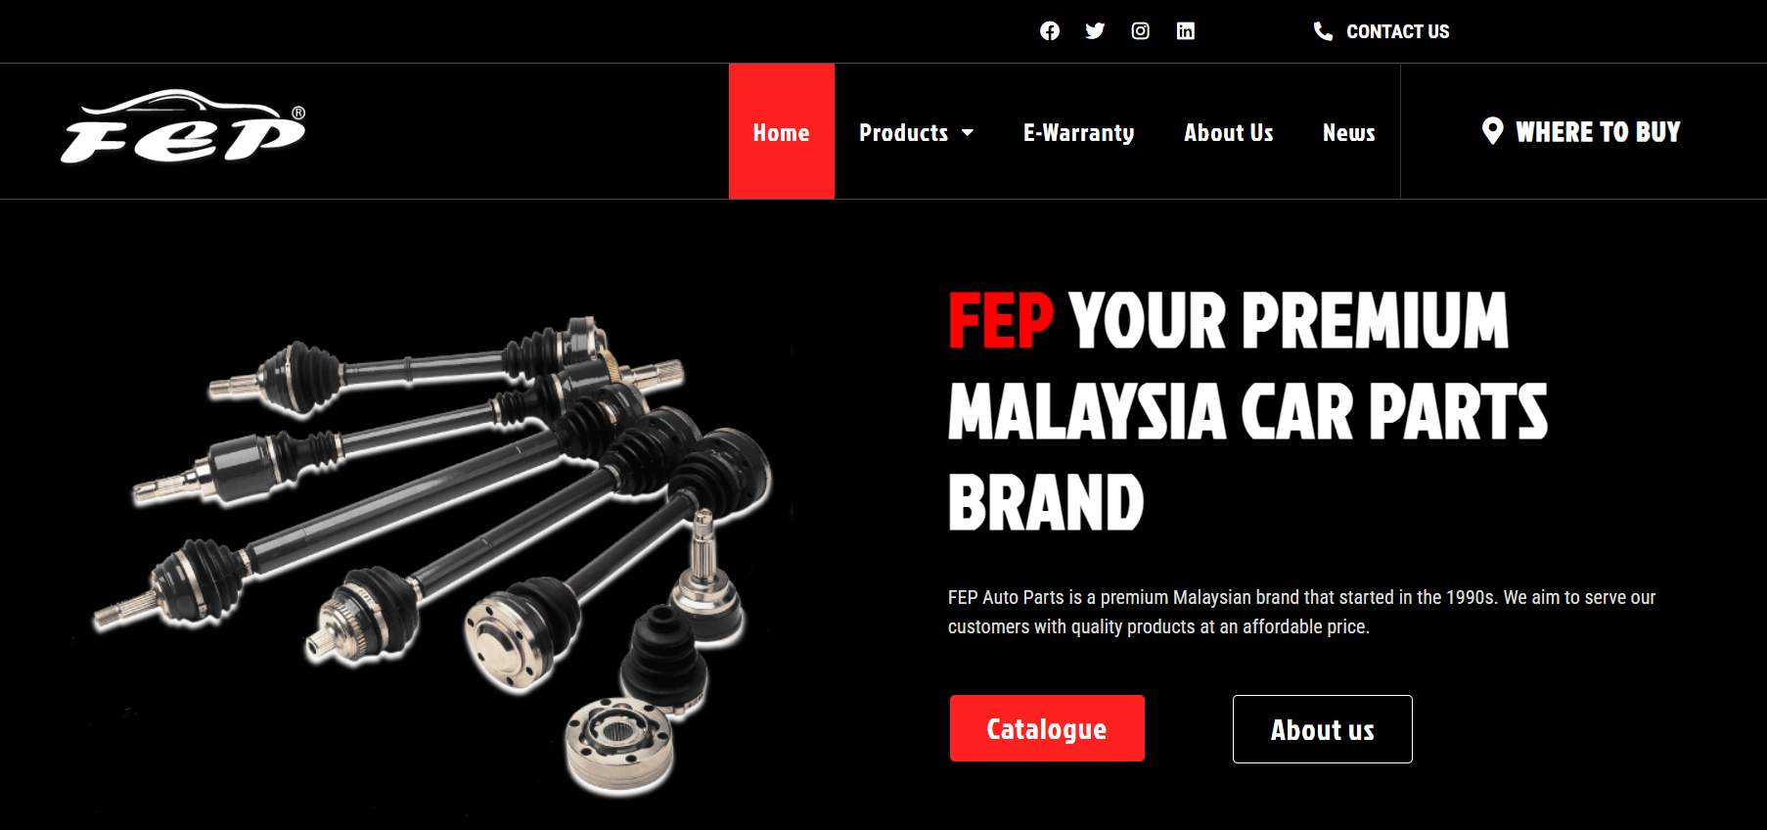
Task: Click the drive shaft product image
Action: point(431,553)
